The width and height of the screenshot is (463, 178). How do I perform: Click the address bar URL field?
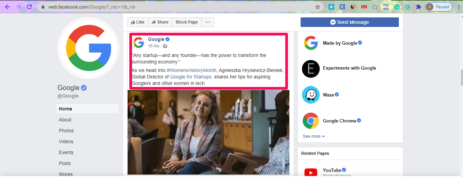coord(171,7)
